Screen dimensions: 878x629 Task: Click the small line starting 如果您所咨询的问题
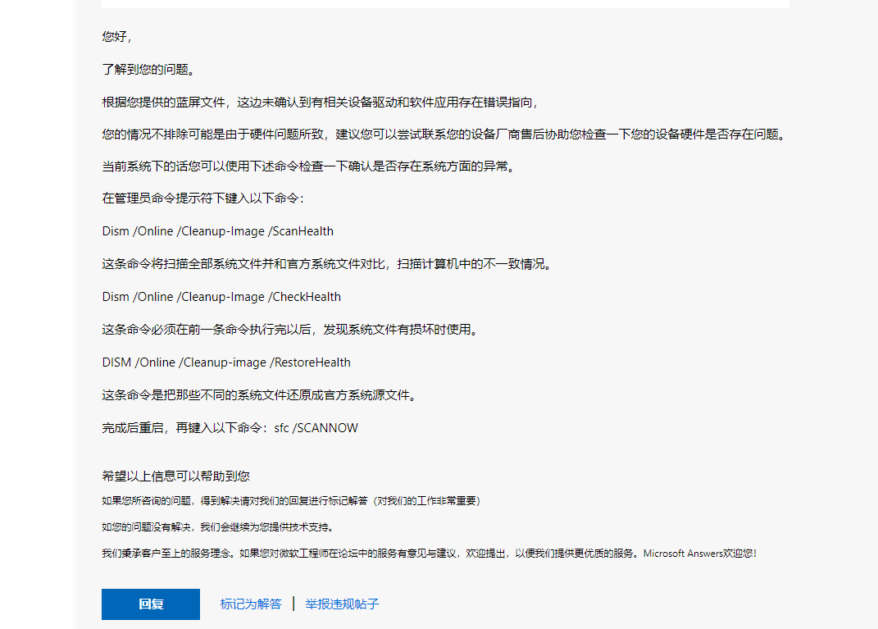coord(291,501)
